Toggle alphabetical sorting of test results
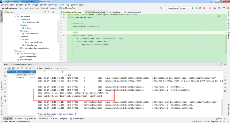Image resolution: width=230 pixels, height=123 pixels. (x=18, y=68)
